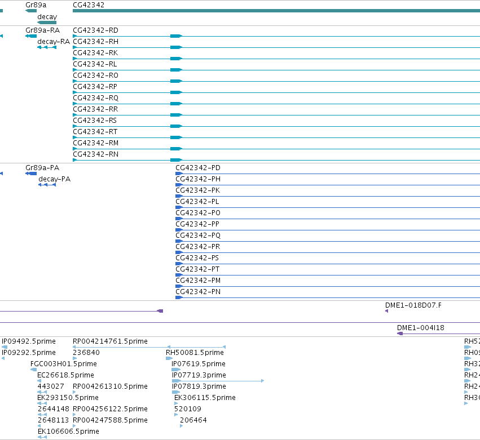Viewport: 480px width, 440px height.
Task: Click feature label 2644148
Action: [53, 409]
